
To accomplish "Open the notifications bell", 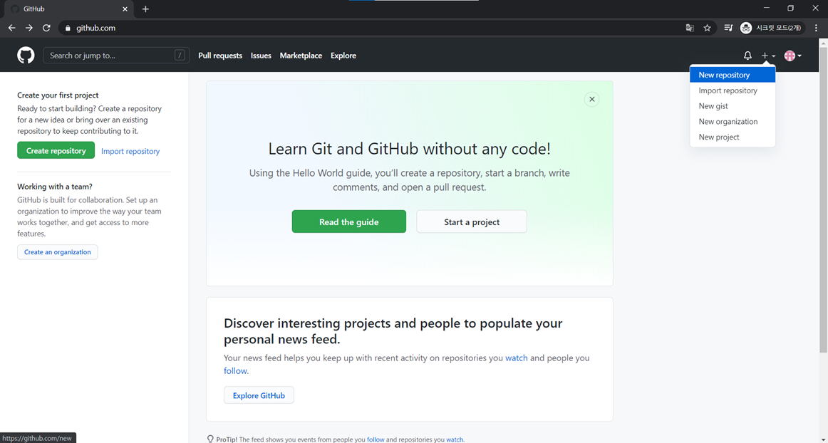I will coord(747,56).
